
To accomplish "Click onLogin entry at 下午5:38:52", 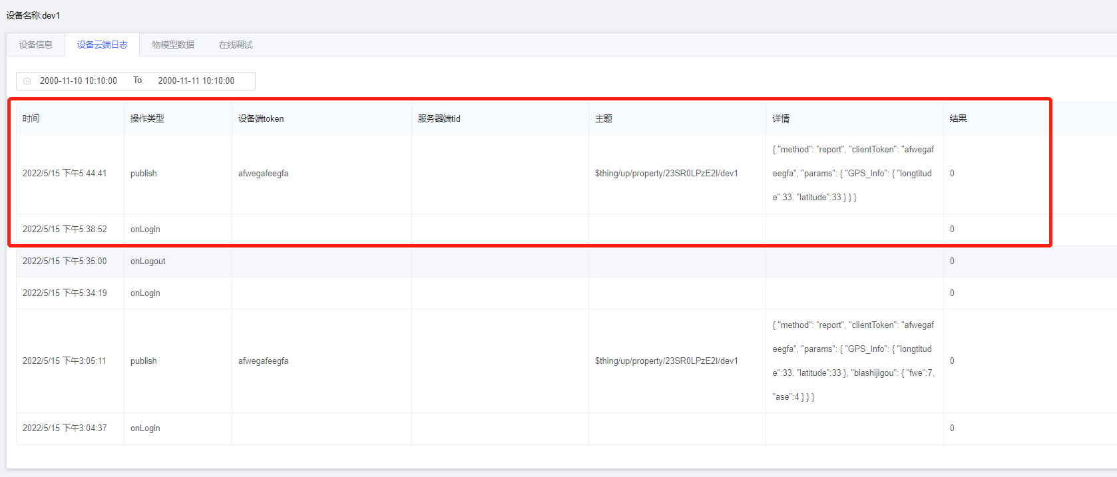I will click(x=145, y=230).
